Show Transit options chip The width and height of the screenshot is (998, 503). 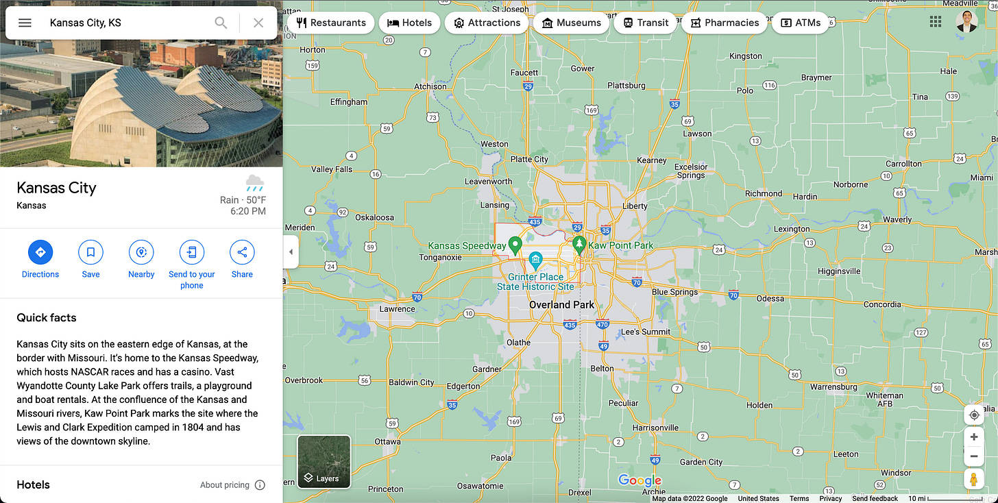tap(645, 23)
